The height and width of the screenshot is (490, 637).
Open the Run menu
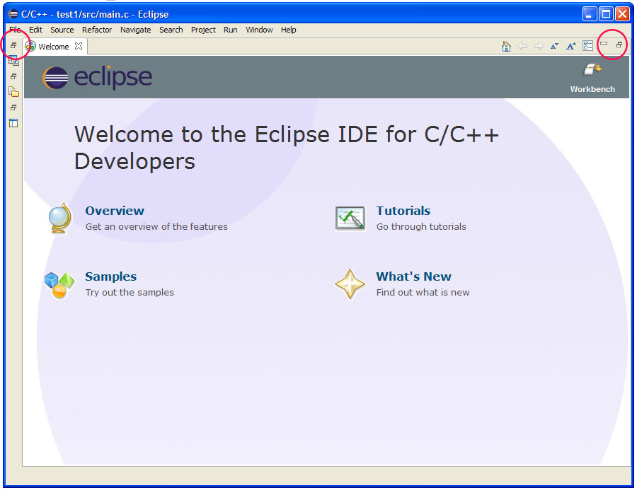[230, 30]
